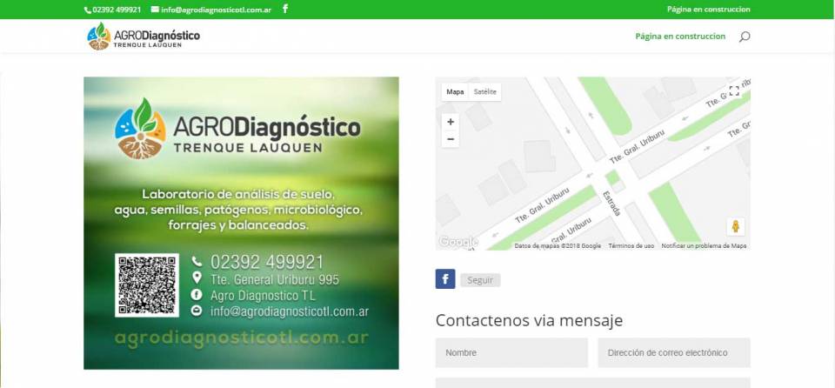Viewport: 835px width, 388px height.
Task: Toggle map fullscreen view
Action: point(734,91)
